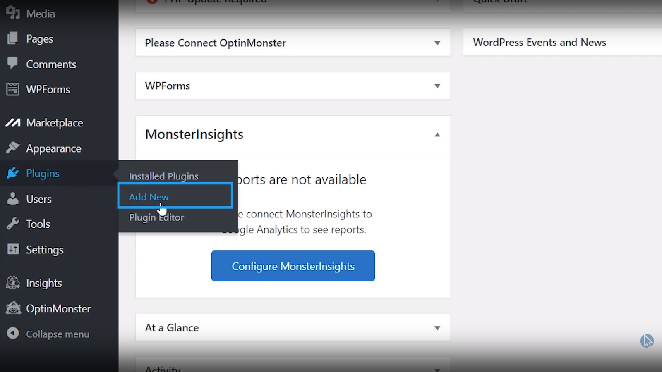Click the Settings sliders icon
Image resolution: width=662 pixels, height=372 pixels.
pyautogui.click(x=13, y=249)
